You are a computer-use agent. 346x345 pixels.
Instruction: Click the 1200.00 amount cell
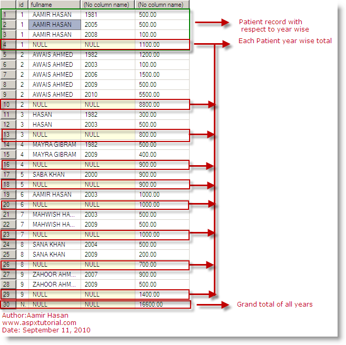(162, 55)
